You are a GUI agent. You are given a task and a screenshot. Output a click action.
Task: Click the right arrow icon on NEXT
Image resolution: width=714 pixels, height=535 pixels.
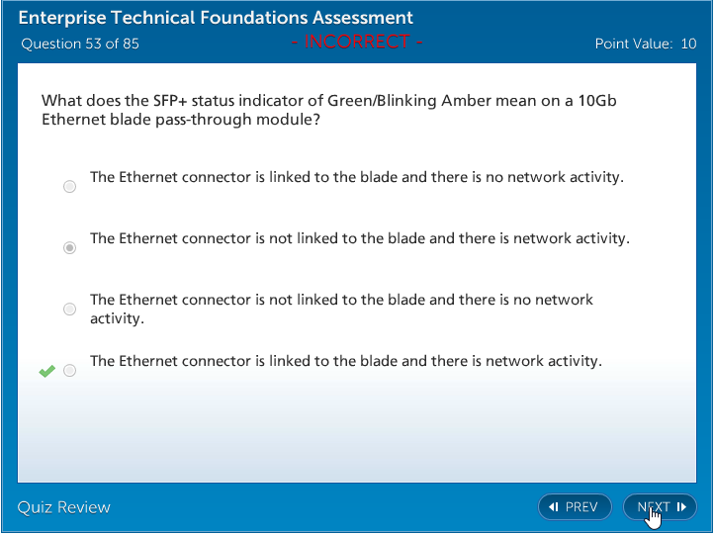tap(681, 507)
